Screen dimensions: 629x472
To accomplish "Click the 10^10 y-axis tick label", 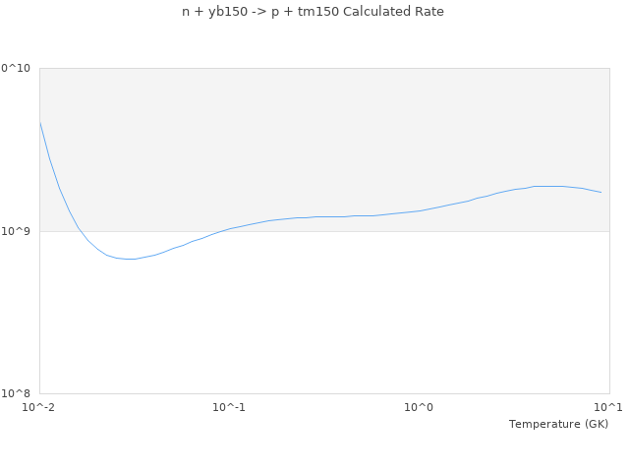I will 16,68.
